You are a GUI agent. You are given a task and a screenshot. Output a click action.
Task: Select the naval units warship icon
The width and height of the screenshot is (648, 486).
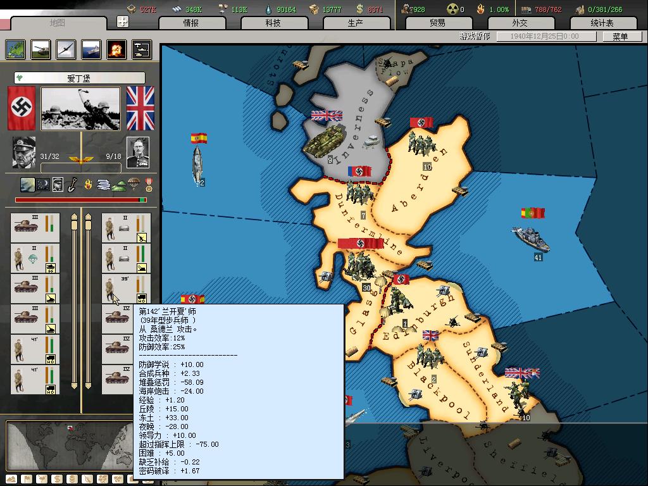point(91,49)
